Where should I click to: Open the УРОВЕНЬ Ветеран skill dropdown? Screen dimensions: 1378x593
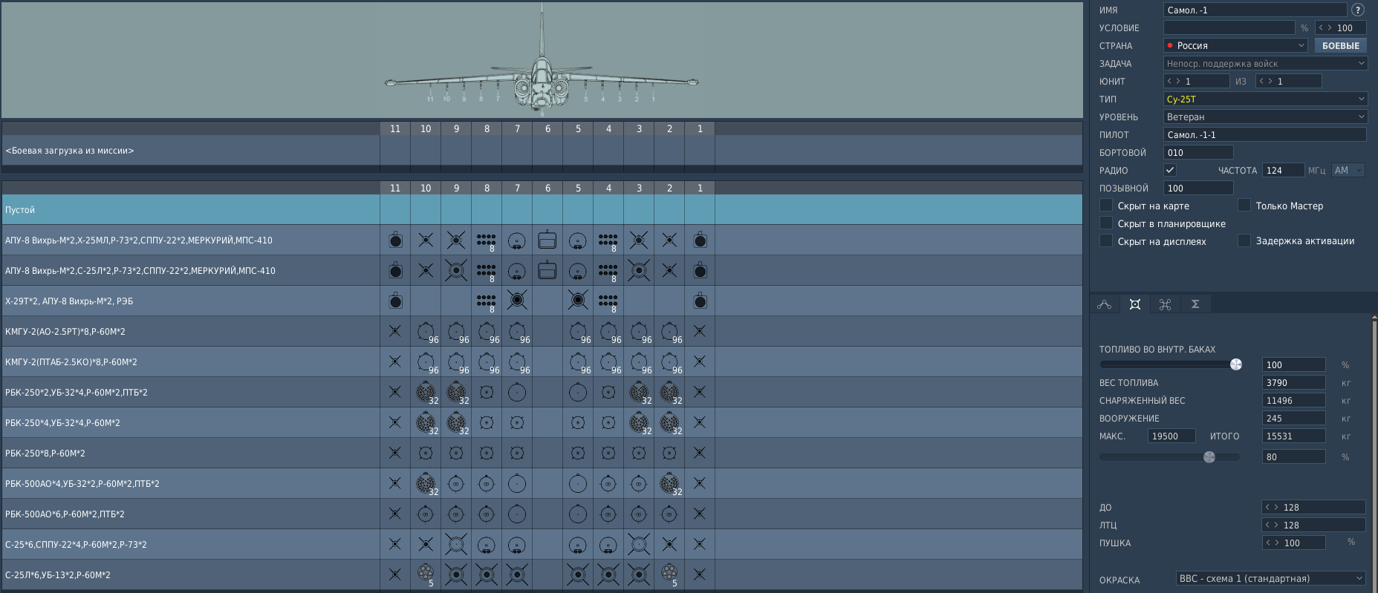coord(1265,117)
